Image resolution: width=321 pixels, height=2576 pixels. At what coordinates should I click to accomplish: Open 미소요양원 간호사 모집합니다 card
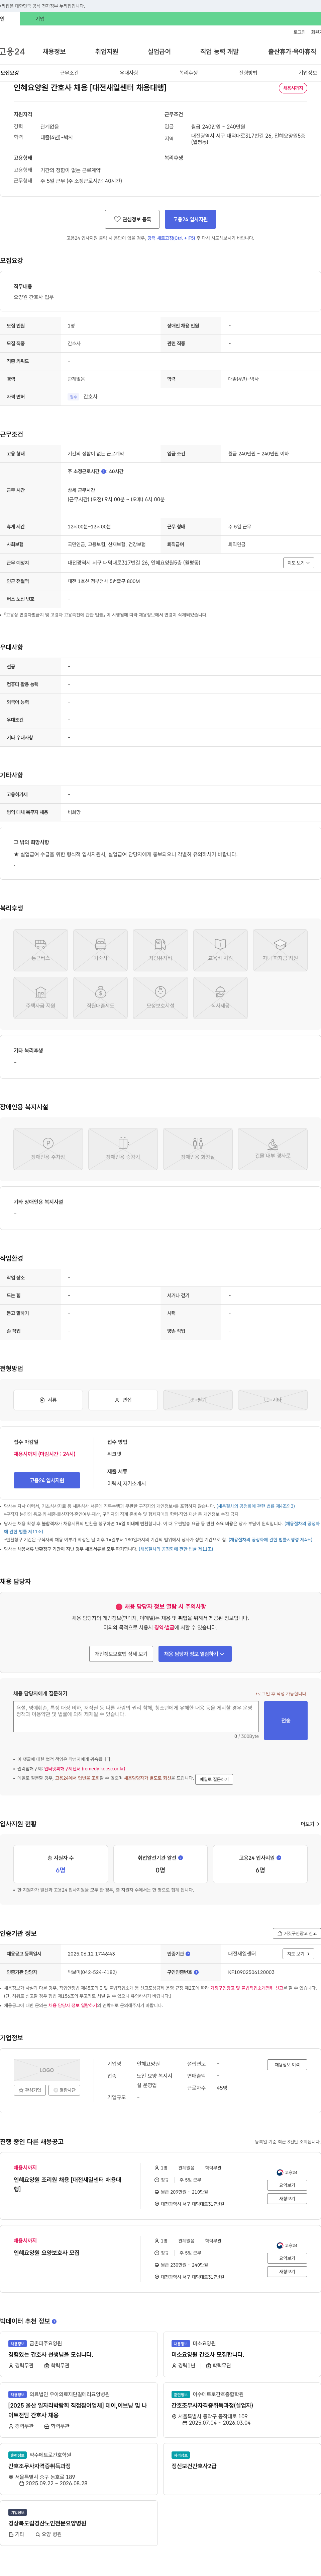coord(242,2354)
